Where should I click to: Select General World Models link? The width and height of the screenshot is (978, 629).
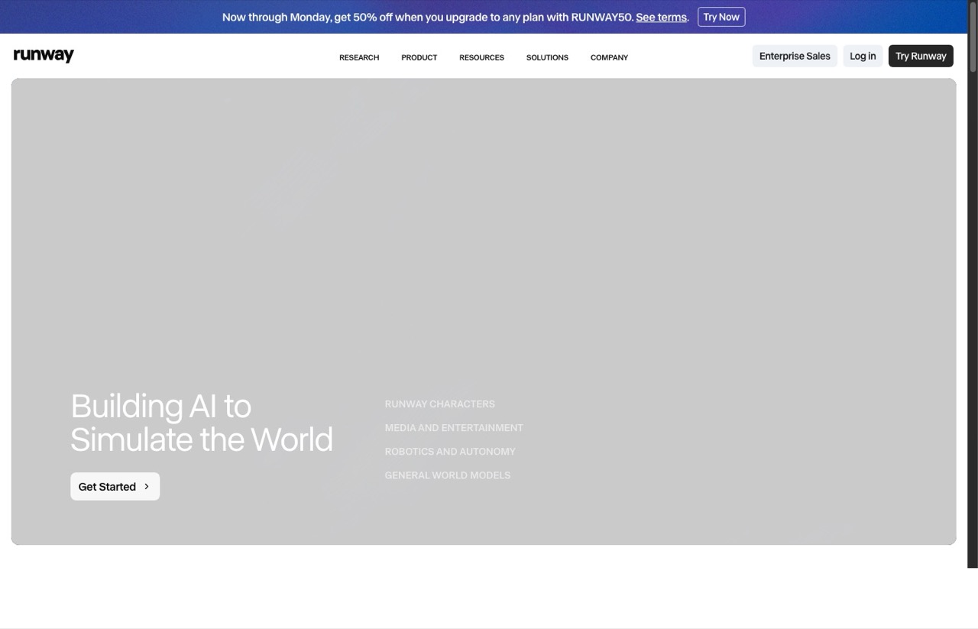(x=448, y=475)
